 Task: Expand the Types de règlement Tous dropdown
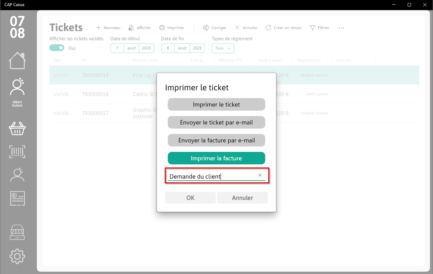click(223, 48)
